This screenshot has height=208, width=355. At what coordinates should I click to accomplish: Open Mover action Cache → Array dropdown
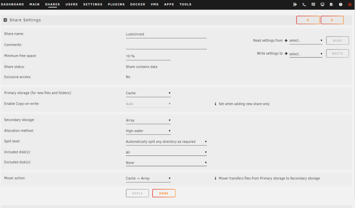coord(148,178)
